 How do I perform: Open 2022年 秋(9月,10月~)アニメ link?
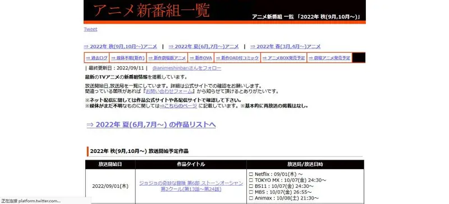(x=120, y=47)
